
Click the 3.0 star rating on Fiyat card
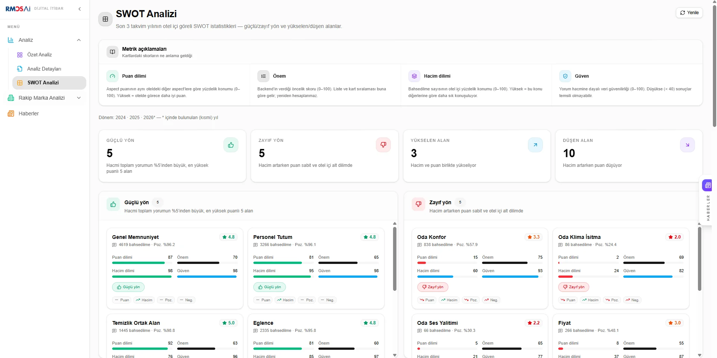tap(675, 323)
